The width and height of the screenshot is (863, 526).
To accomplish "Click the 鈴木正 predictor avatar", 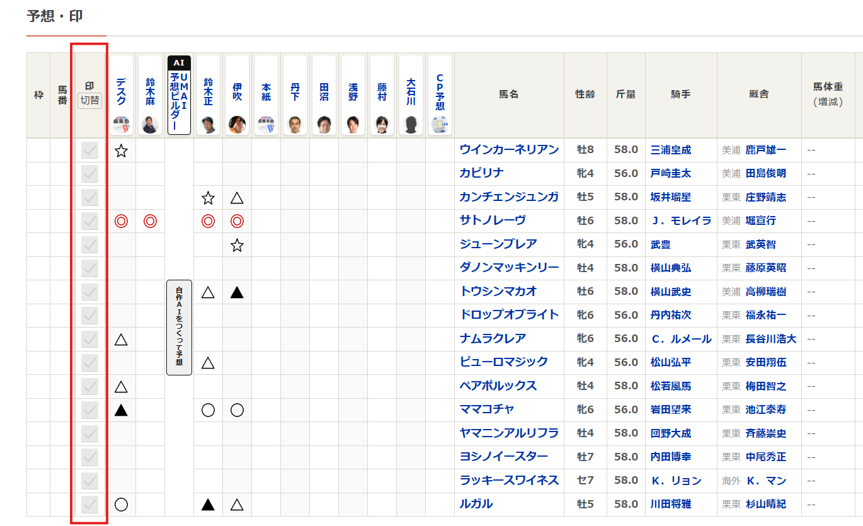I will (208, 125).
